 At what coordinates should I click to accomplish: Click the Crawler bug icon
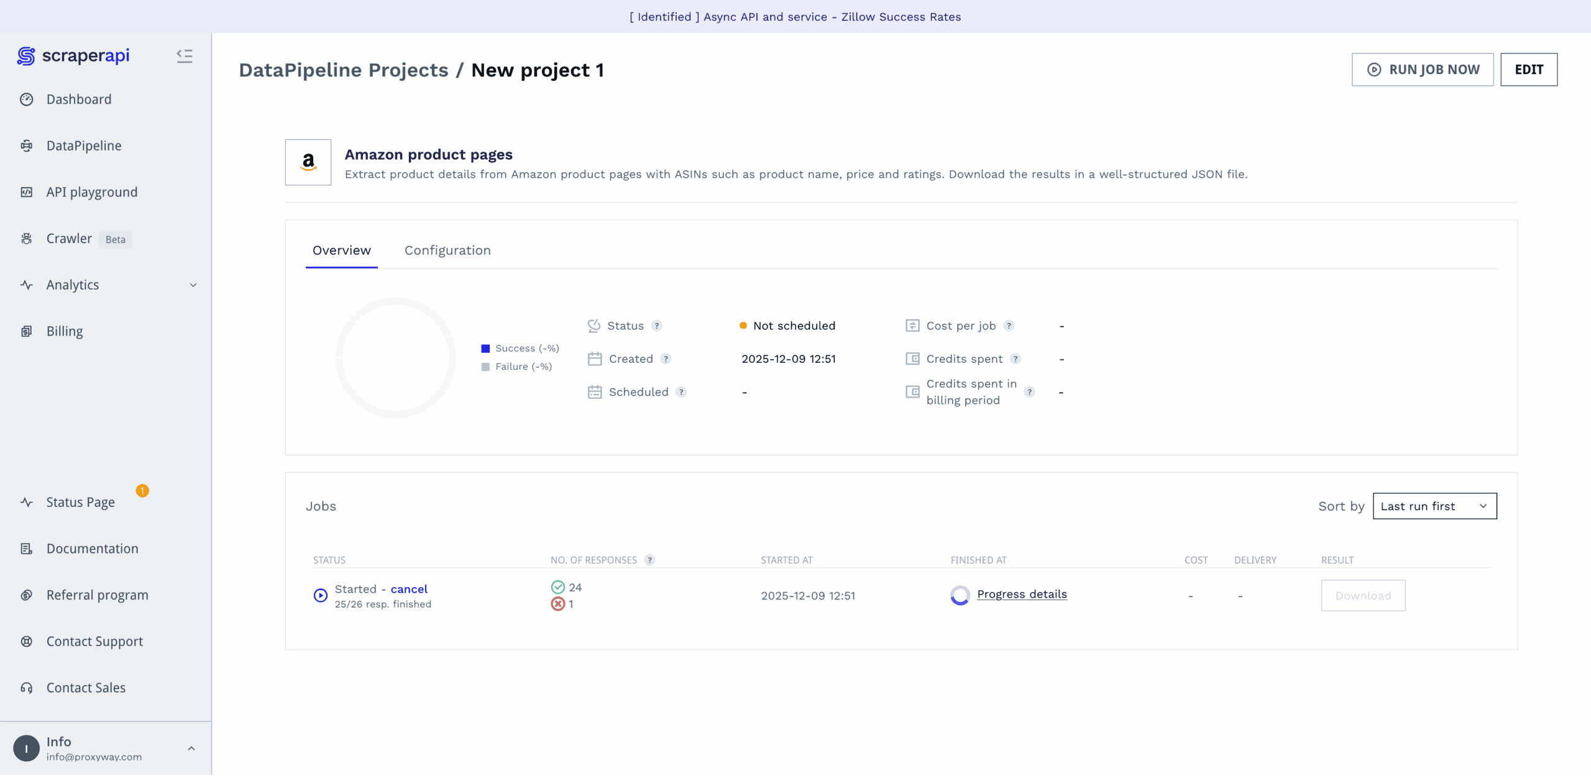(27, 239)
